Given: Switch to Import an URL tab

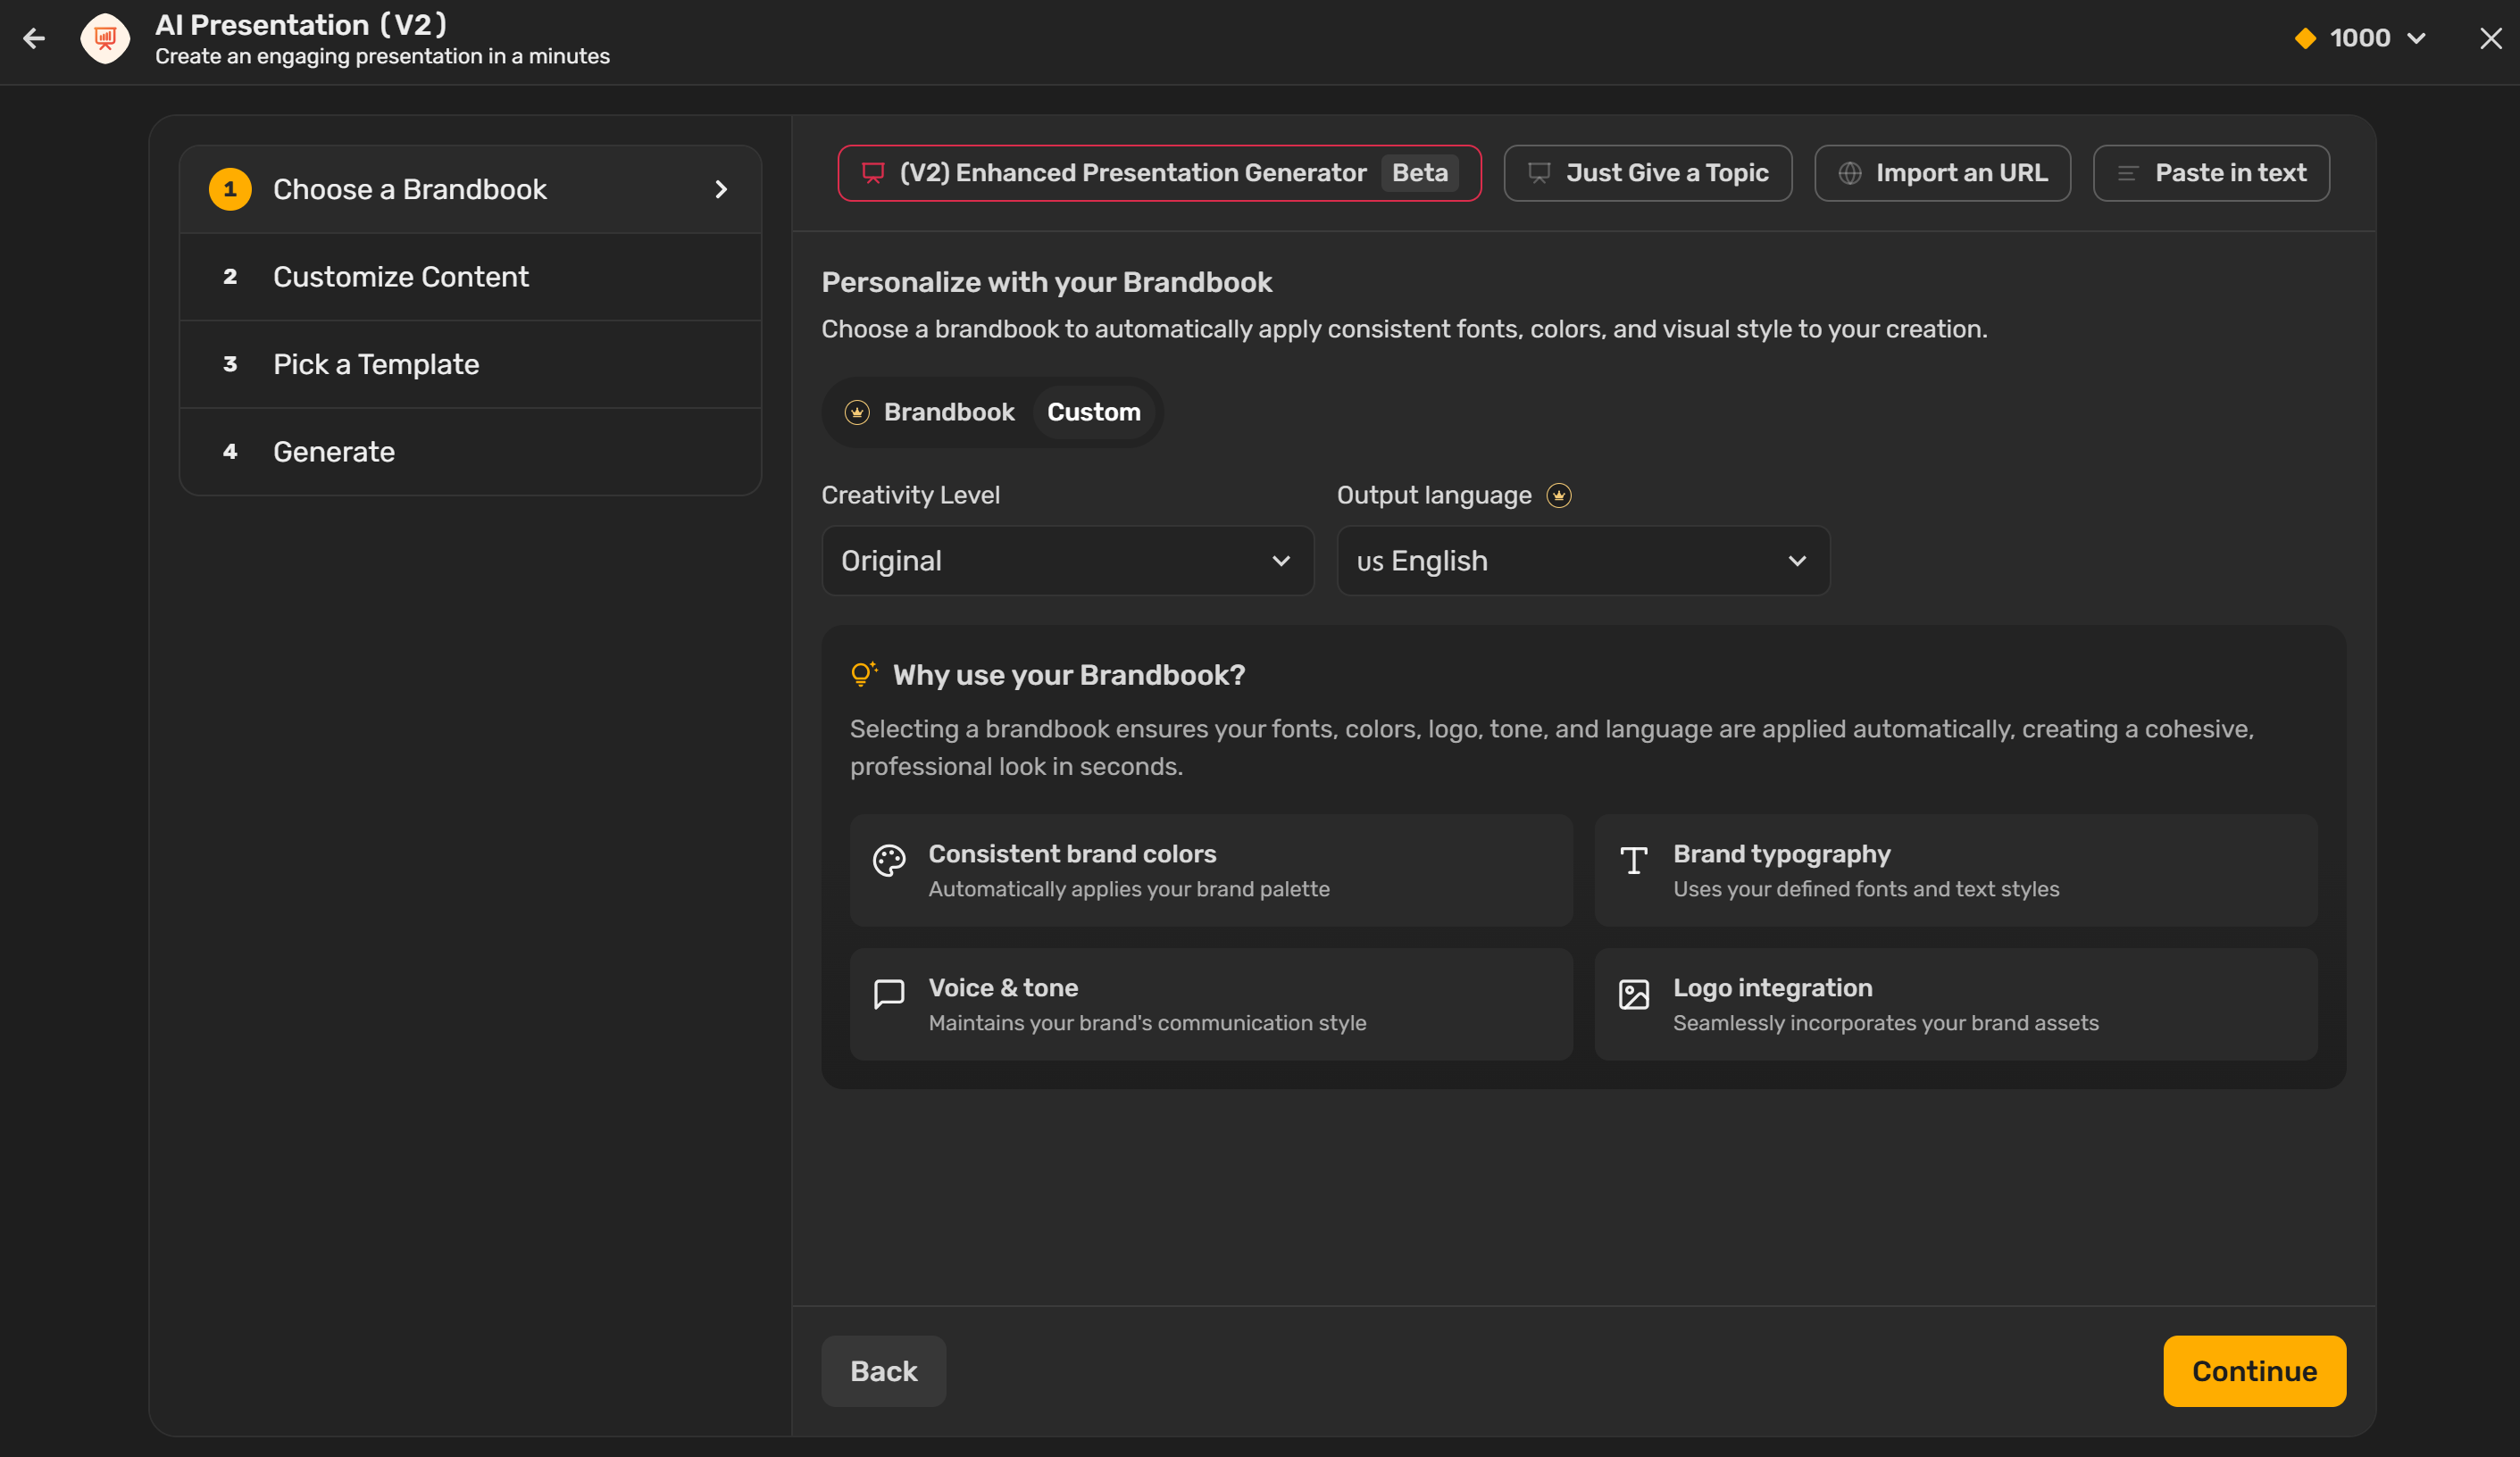Looking at the screenshot, I should pos(1941,173).
